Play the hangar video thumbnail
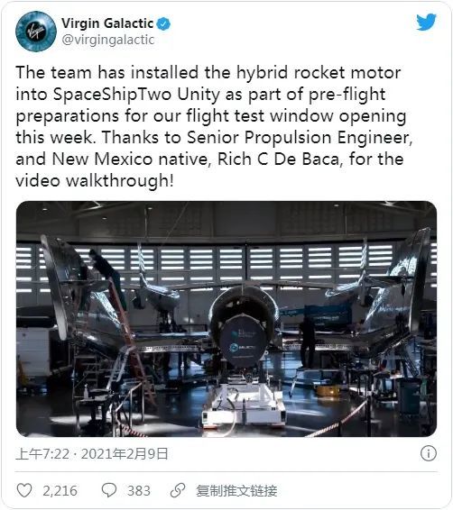The height and width of the screenshot is (510, 453). 226,319
